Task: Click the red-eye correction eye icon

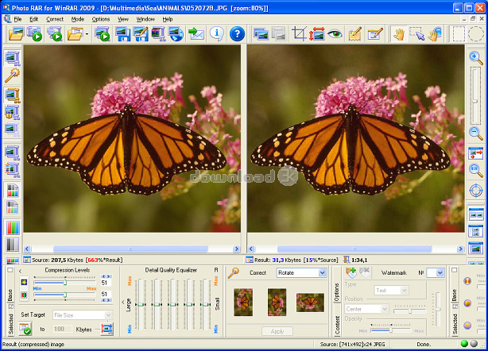Action: 335,33
